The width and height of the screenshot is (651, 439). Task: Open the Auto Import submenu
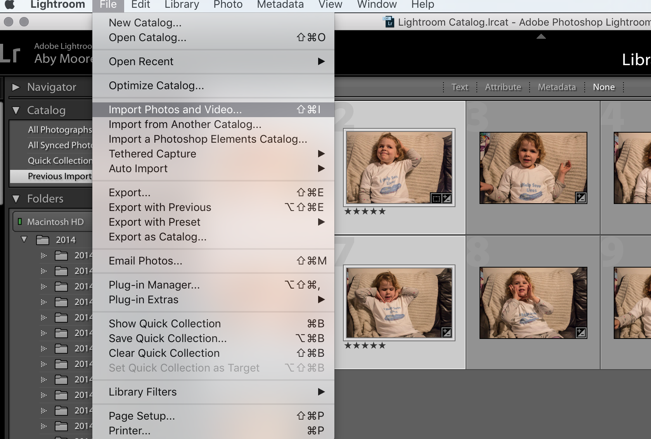tap(213, 169)
